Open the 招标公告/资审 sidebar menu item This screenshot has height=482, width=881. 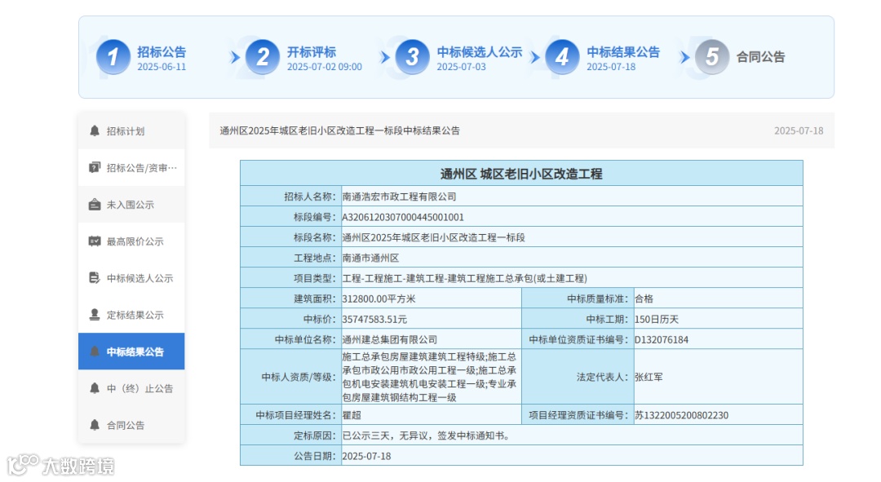(131, 167)
